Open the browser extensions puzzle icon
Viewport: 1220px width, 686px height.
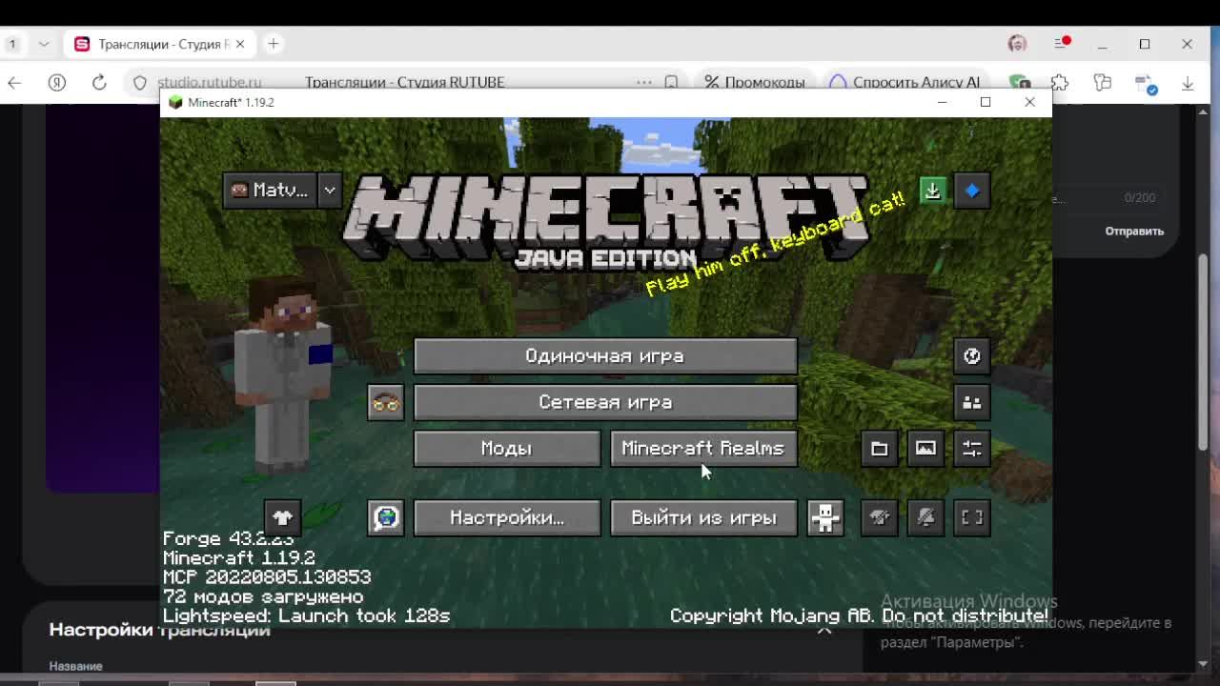pyautogui.click(x=1060, y=83)
